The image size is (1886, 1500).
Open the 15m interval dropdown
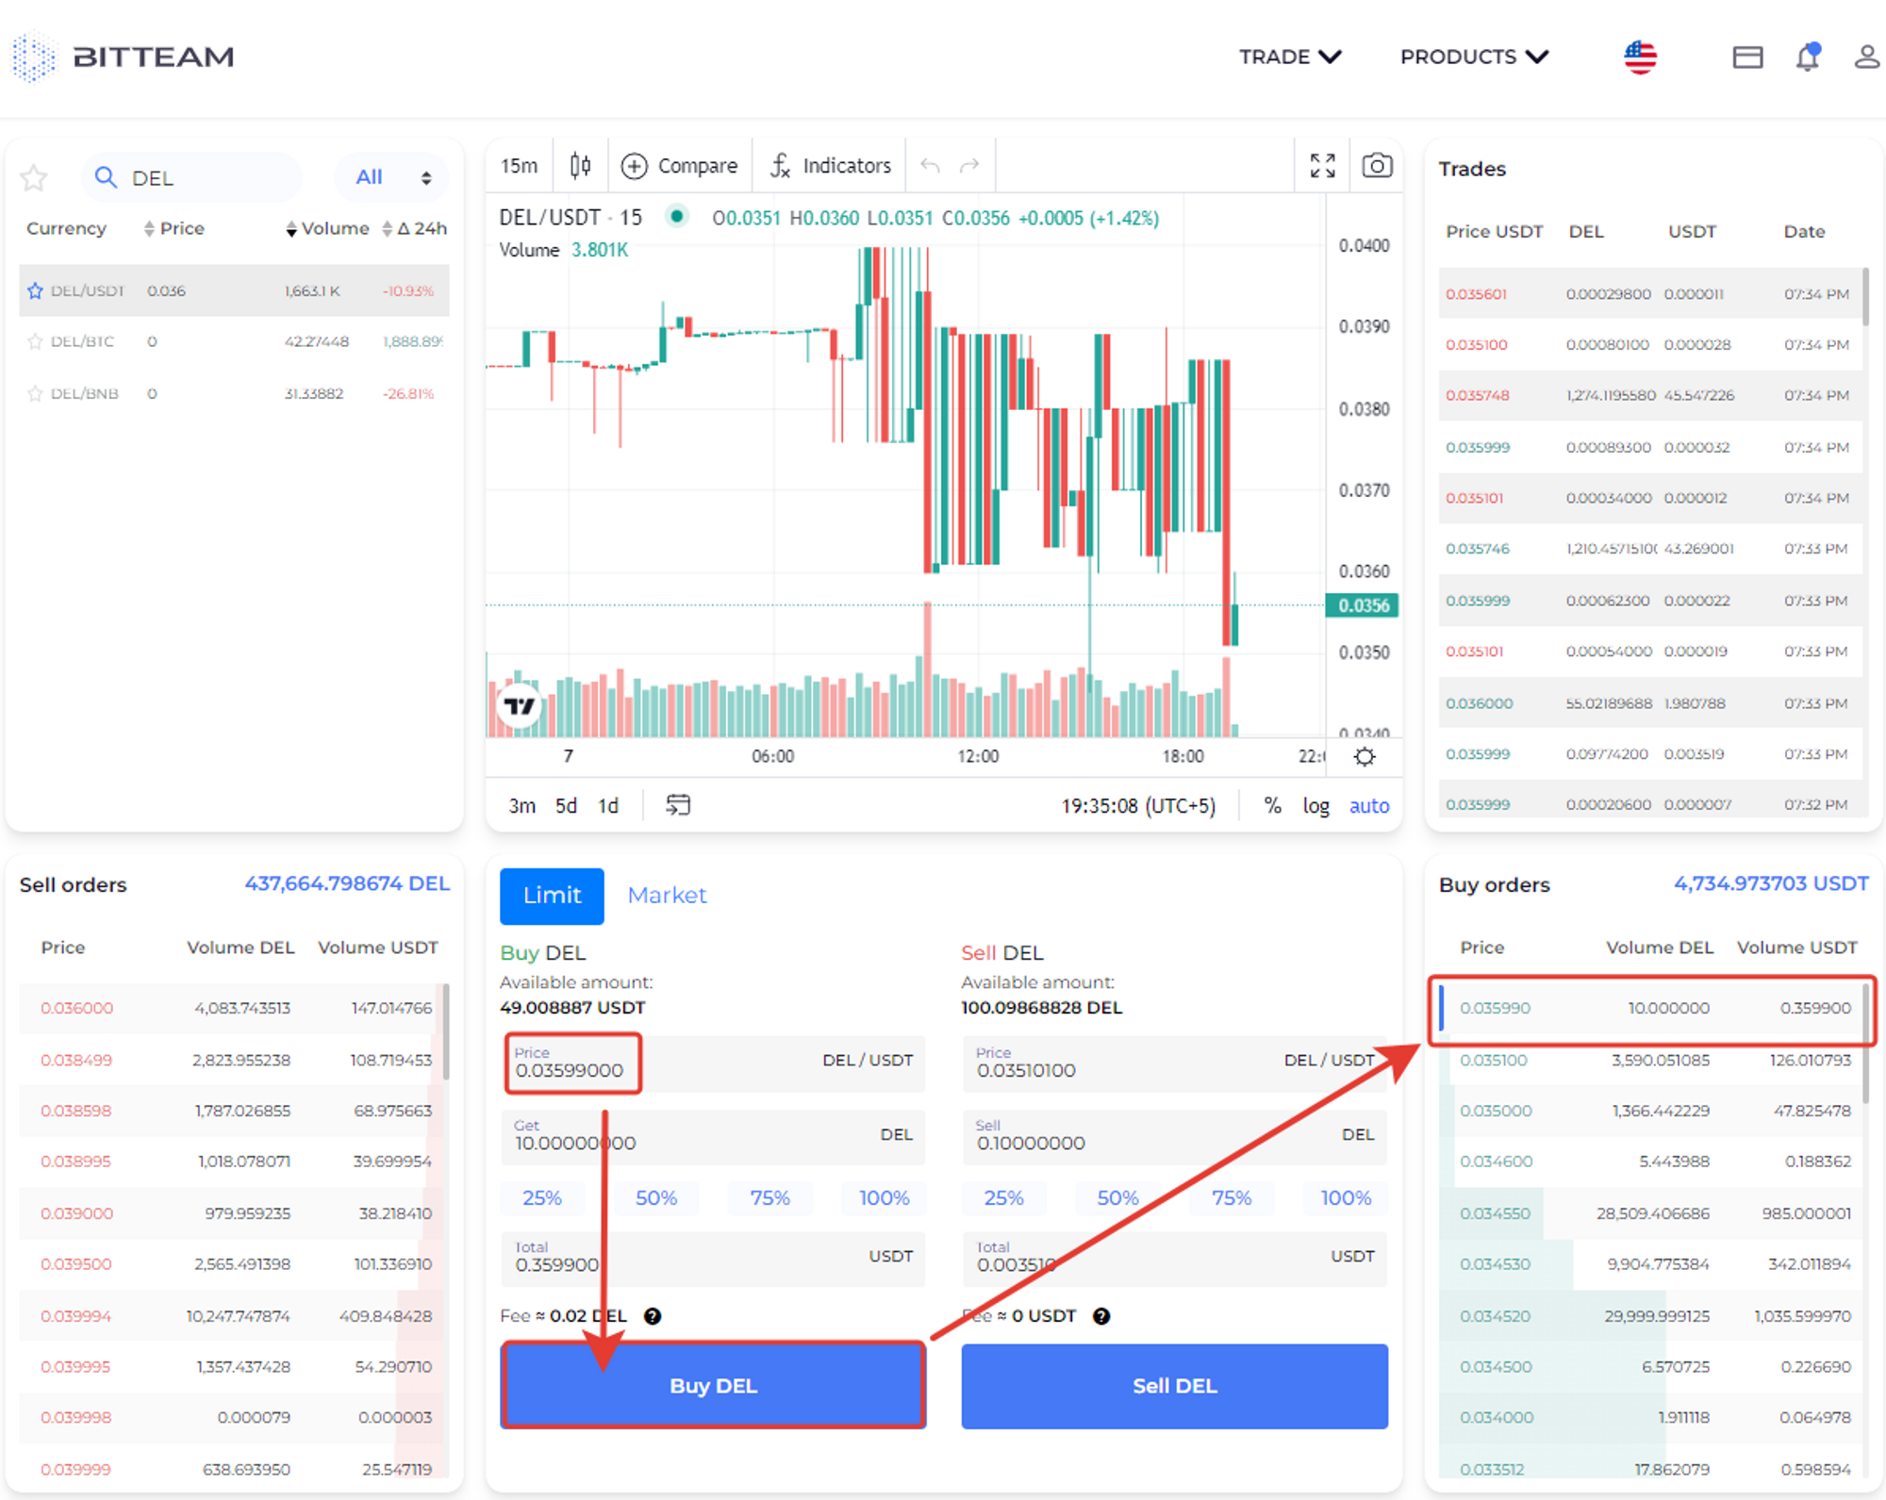520,166
